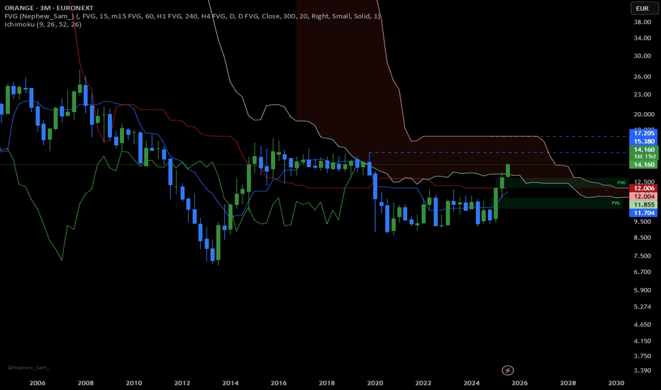The height and width of the screenshot is (390, 661).
Task: Click the latest green candle near 14.160
Action: 508,170
